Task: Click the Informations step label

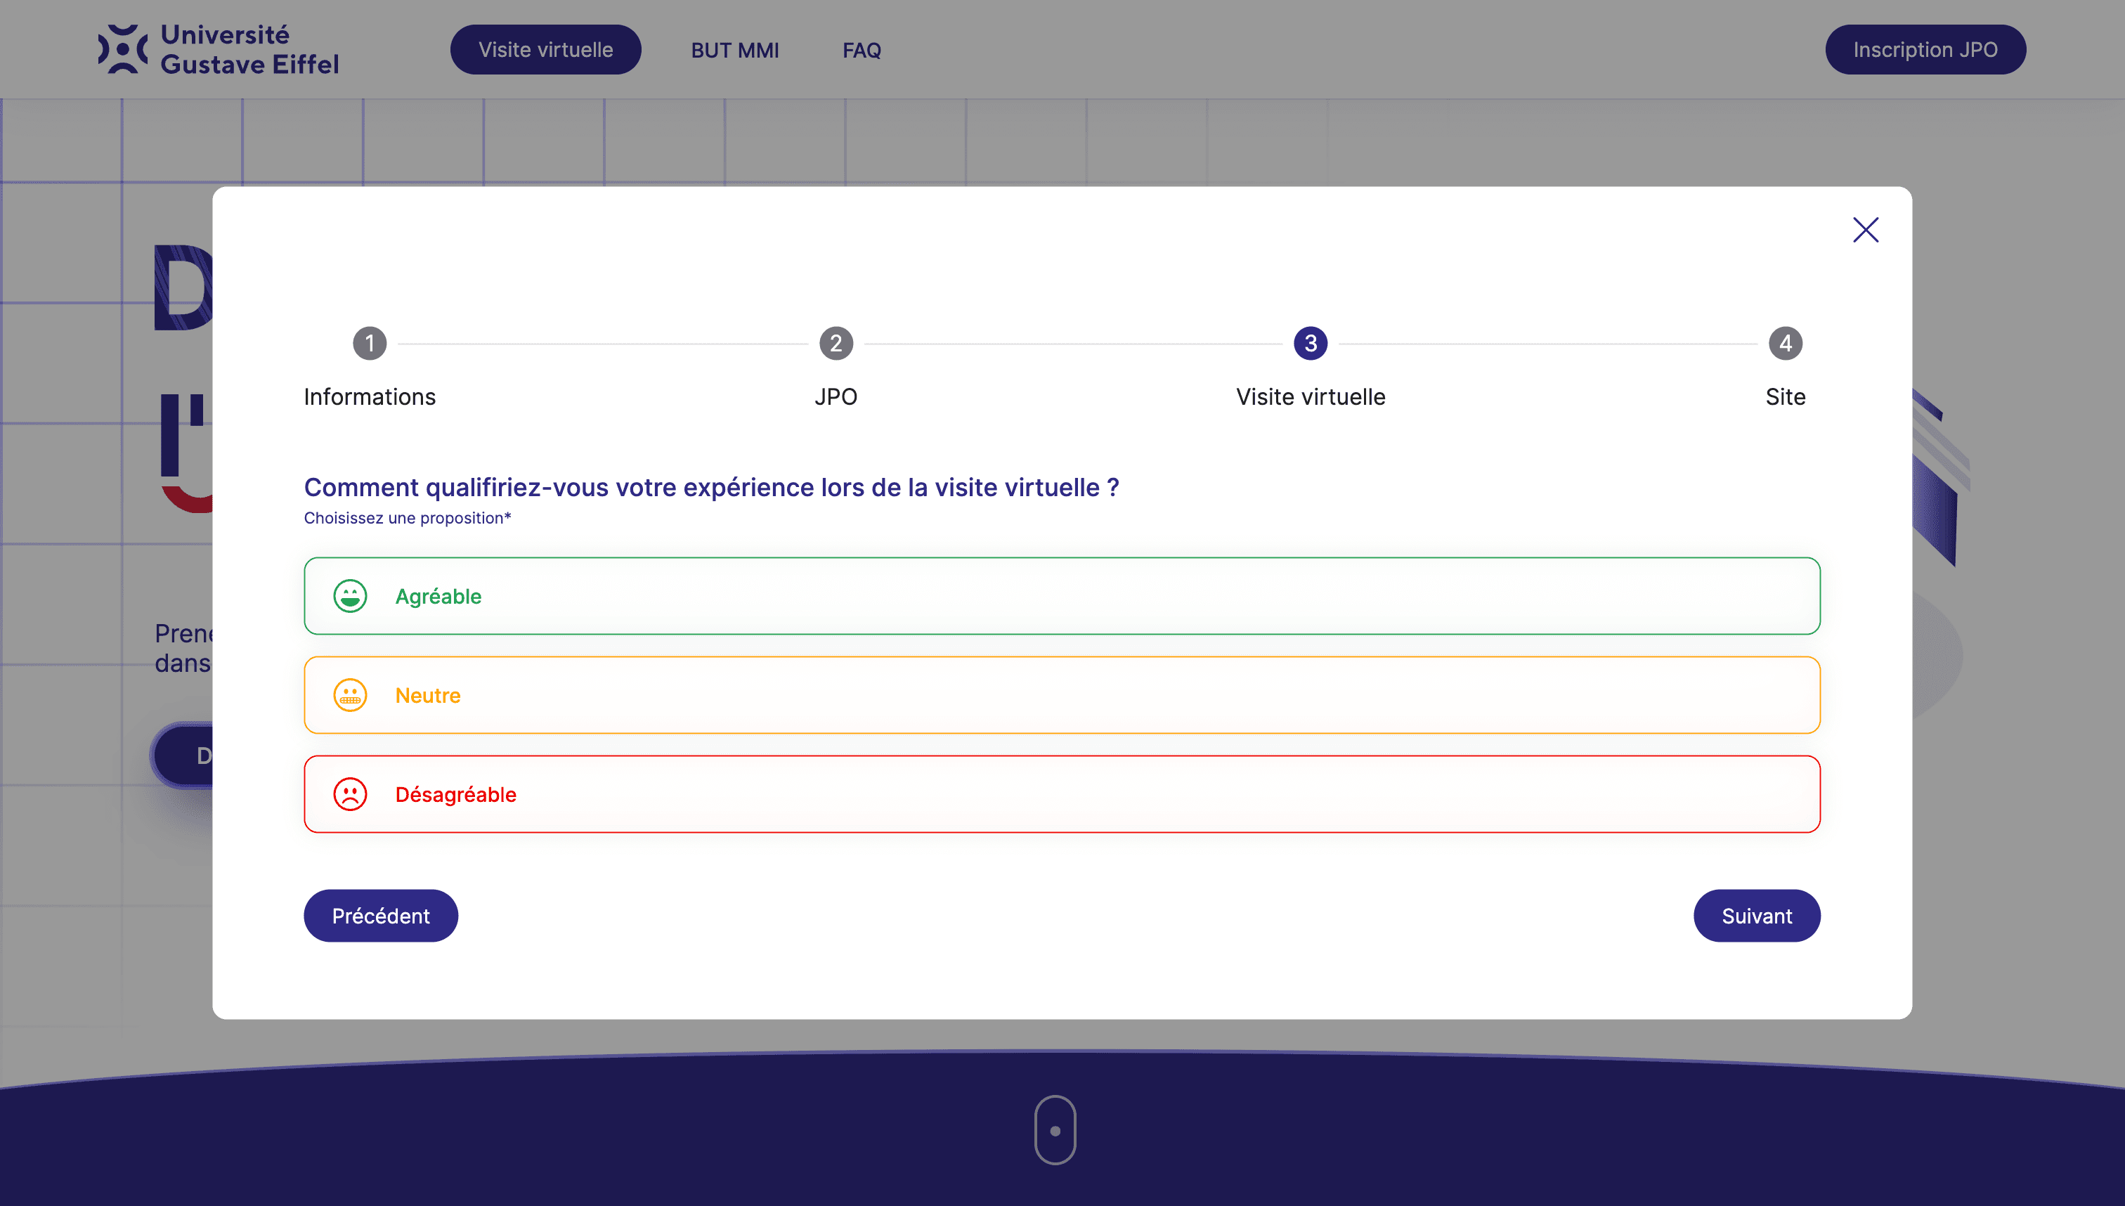Action: point(370,397)
